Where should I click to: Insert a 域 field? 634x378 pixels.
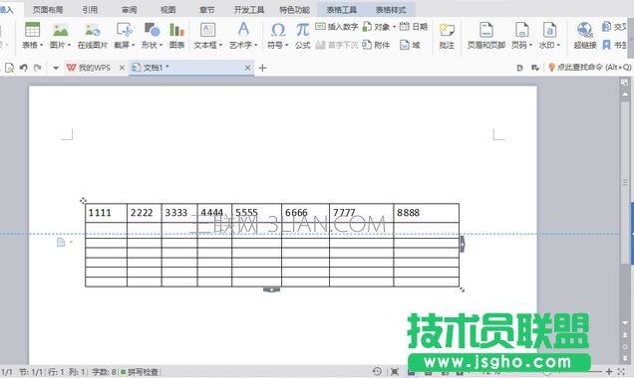coord(410,45)
